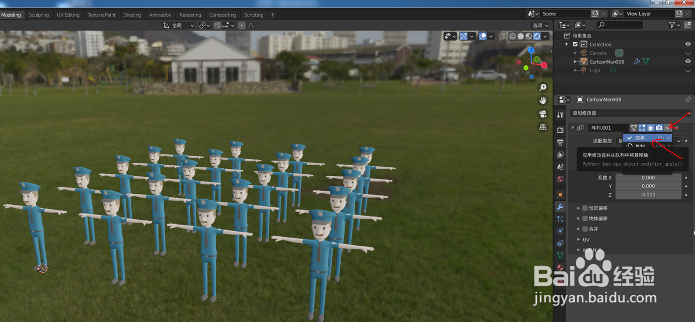
Task: Enable the 恒定偏移 checkbox
Action: click(x=585, y=208)
